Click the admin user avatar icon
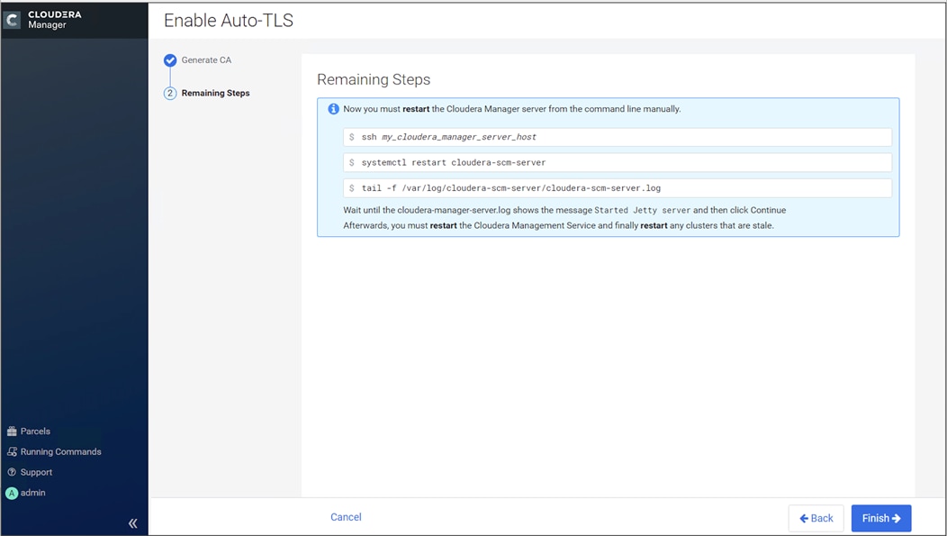Viewport: 947px width, 536px height. click(12, 493)
